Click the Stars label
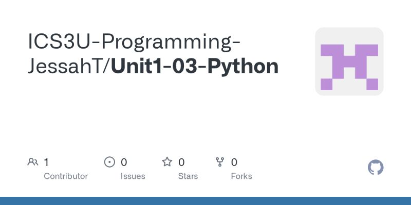Viewport: 411px width, 205px height. click(188, 176)
